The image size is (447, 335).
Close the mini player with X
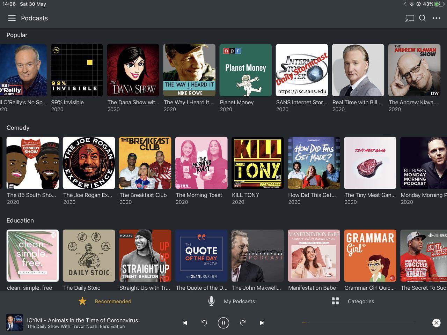[436, 323]
